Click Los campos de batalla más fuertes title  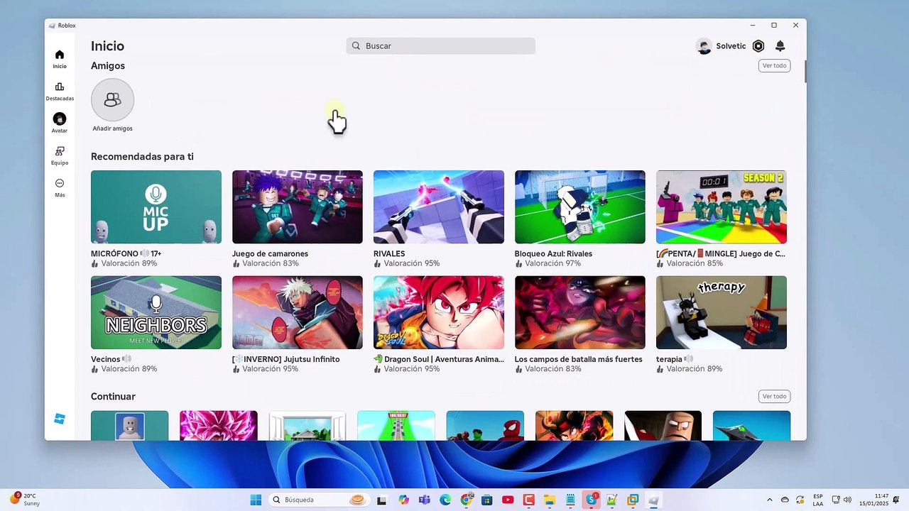pyautogui.click(x=579, y=359)
